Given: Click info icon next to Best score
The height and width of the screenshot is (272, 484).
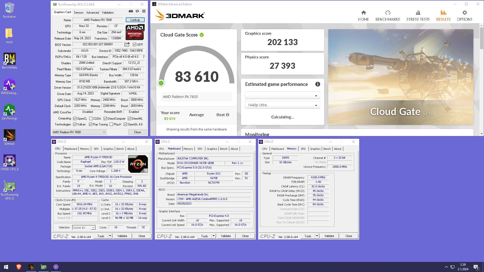Looking at the screenshot, I should pyautogui.click(x=227, y=115).
